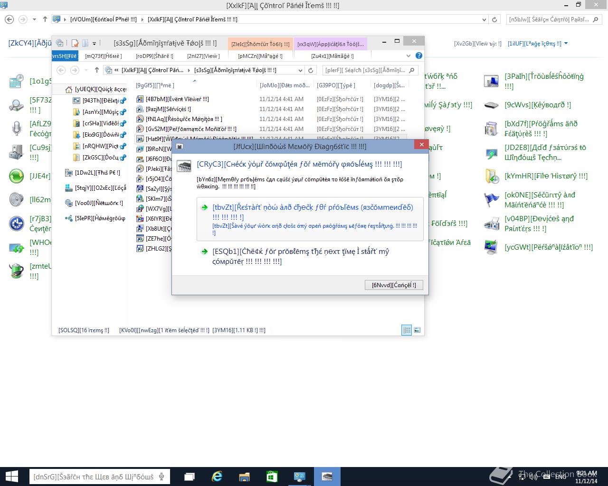Image resolution: width=608 pixels, height=486 pixels.
Task: Open the Resource Monitor shortcut icon
Action: coord(140,119)
